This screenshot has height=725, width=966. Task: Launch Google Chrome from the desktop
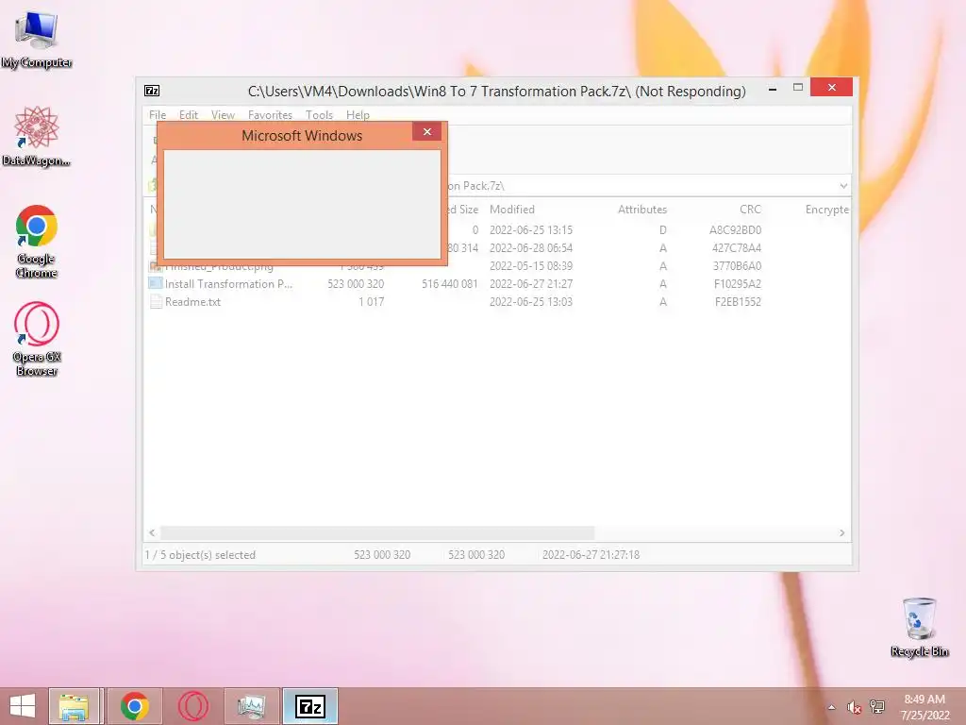point(37,242)
